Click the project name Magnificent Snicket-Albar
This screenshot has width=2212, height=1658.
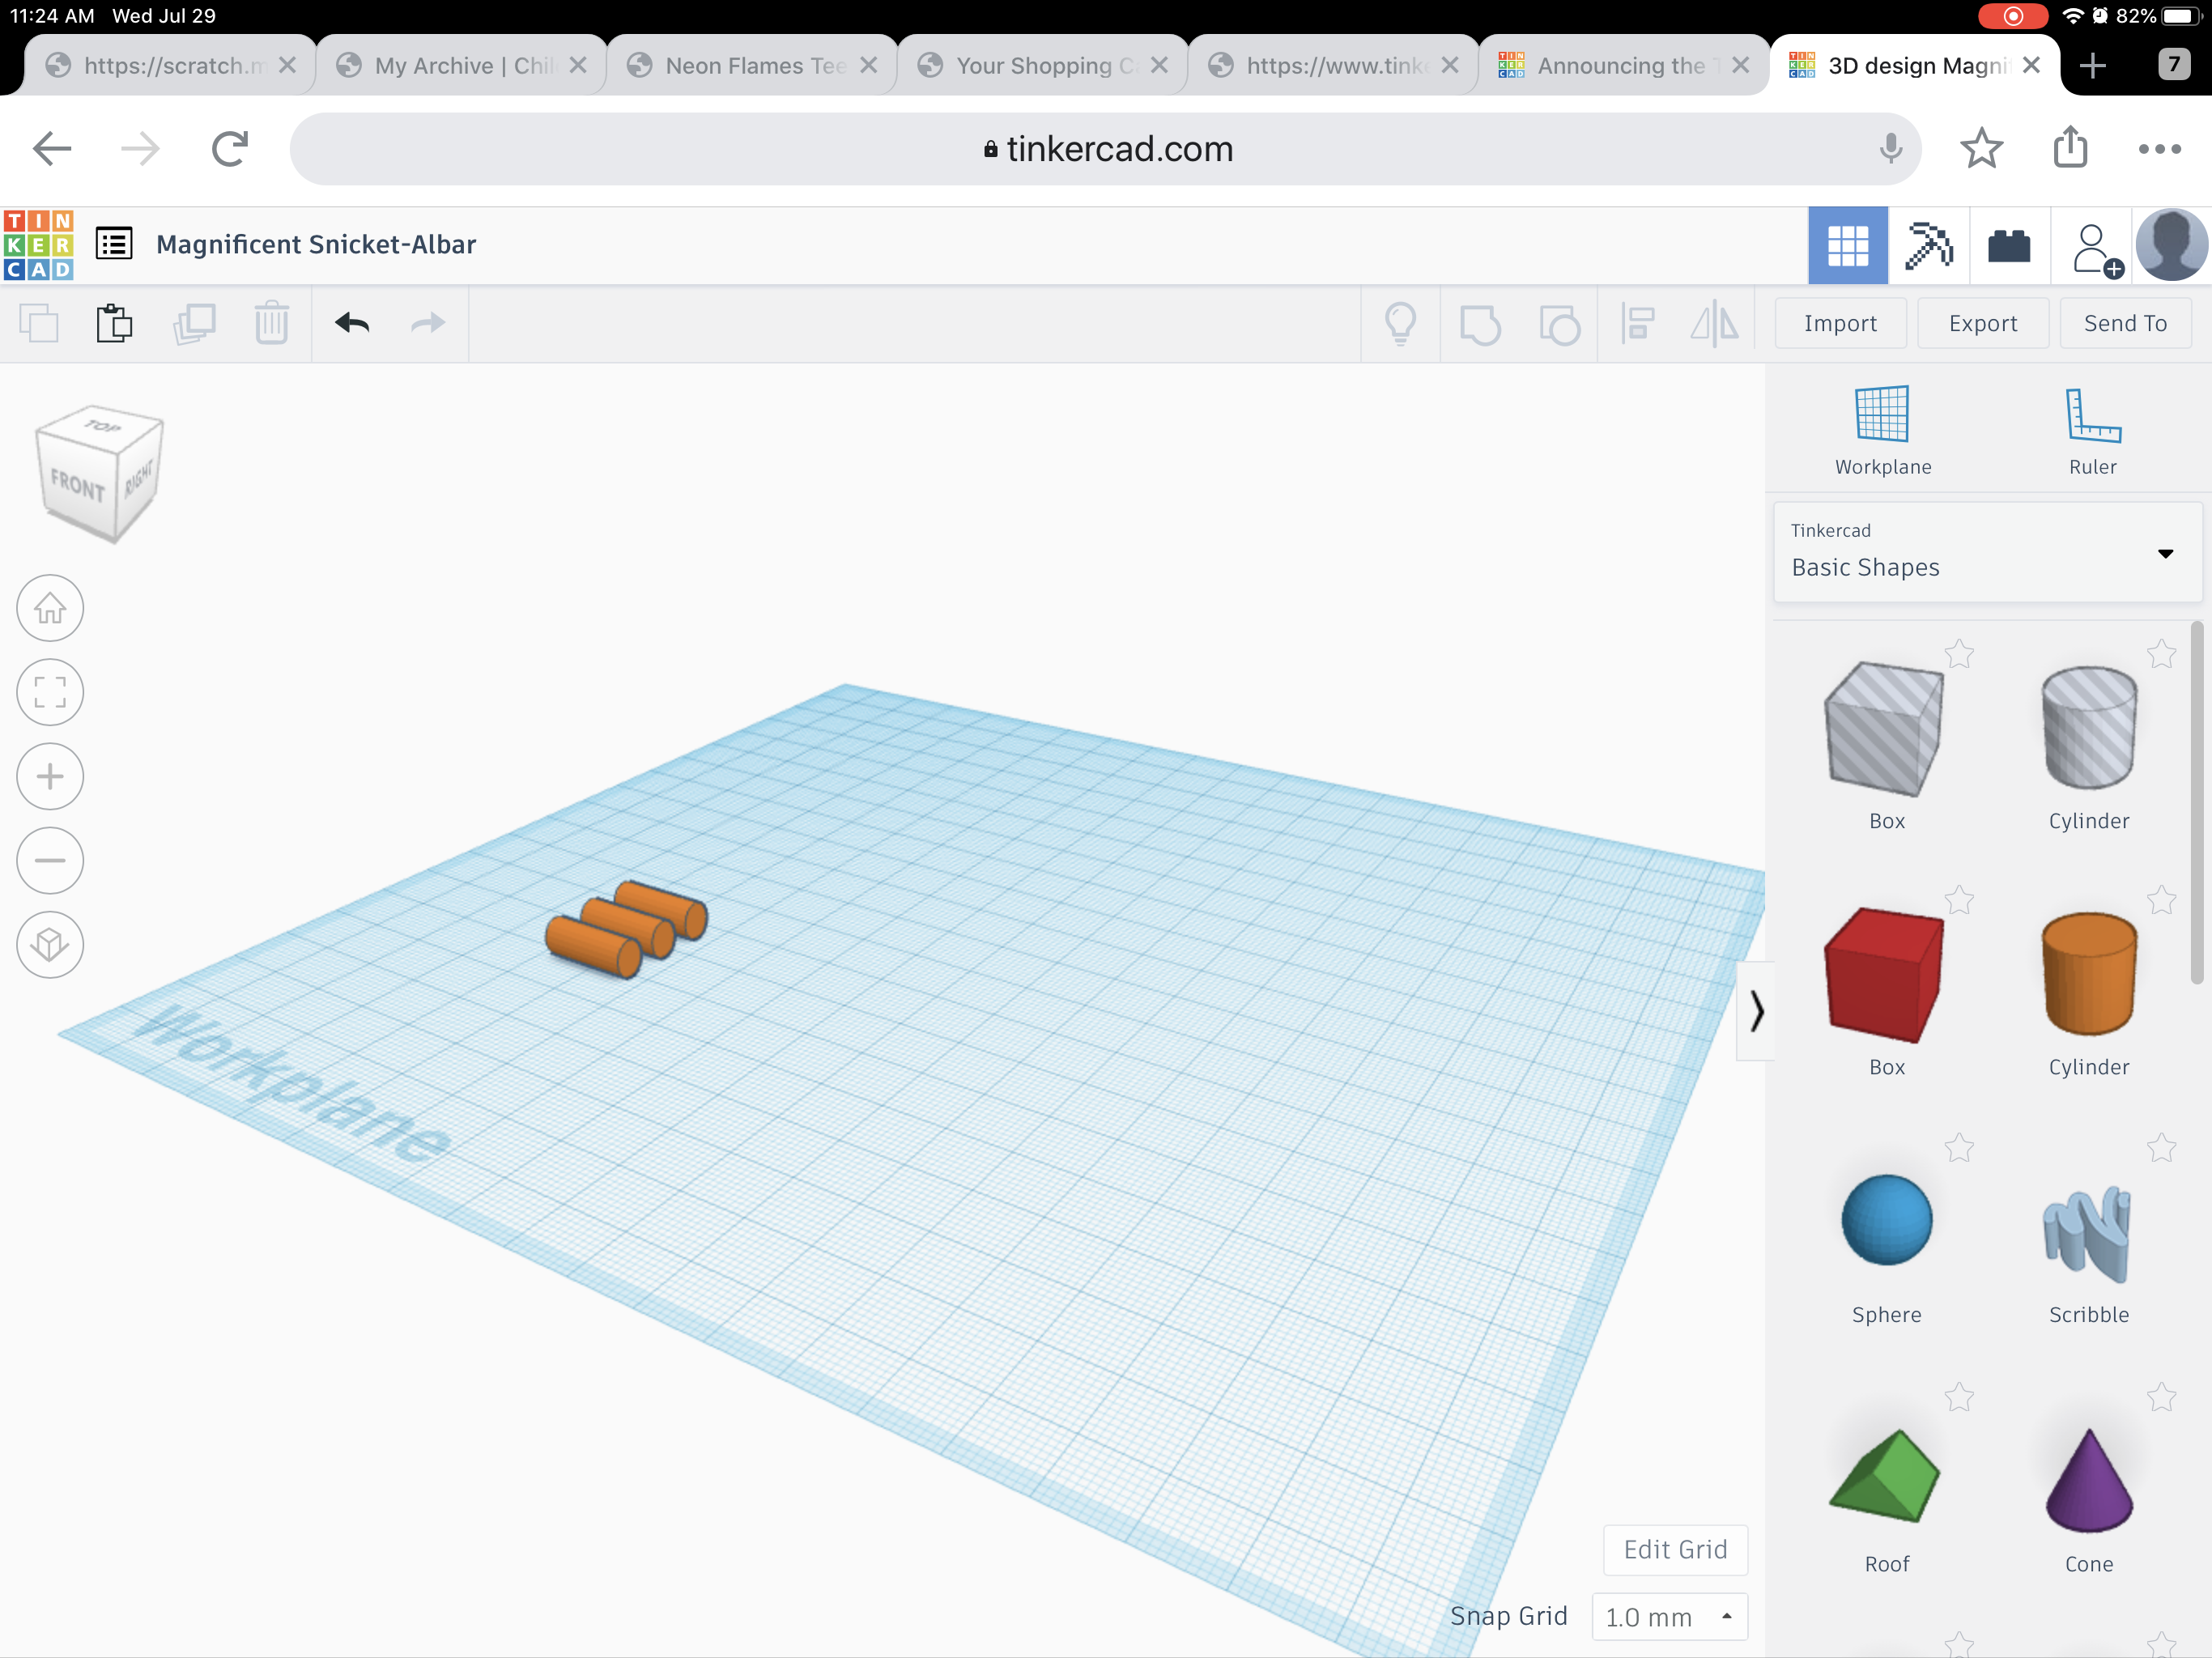coord(316,244)
